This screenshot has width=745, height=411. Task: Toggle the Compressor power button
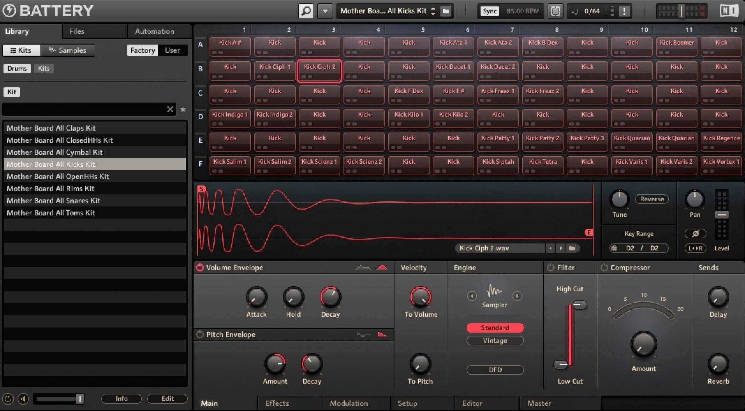[604, 267]
